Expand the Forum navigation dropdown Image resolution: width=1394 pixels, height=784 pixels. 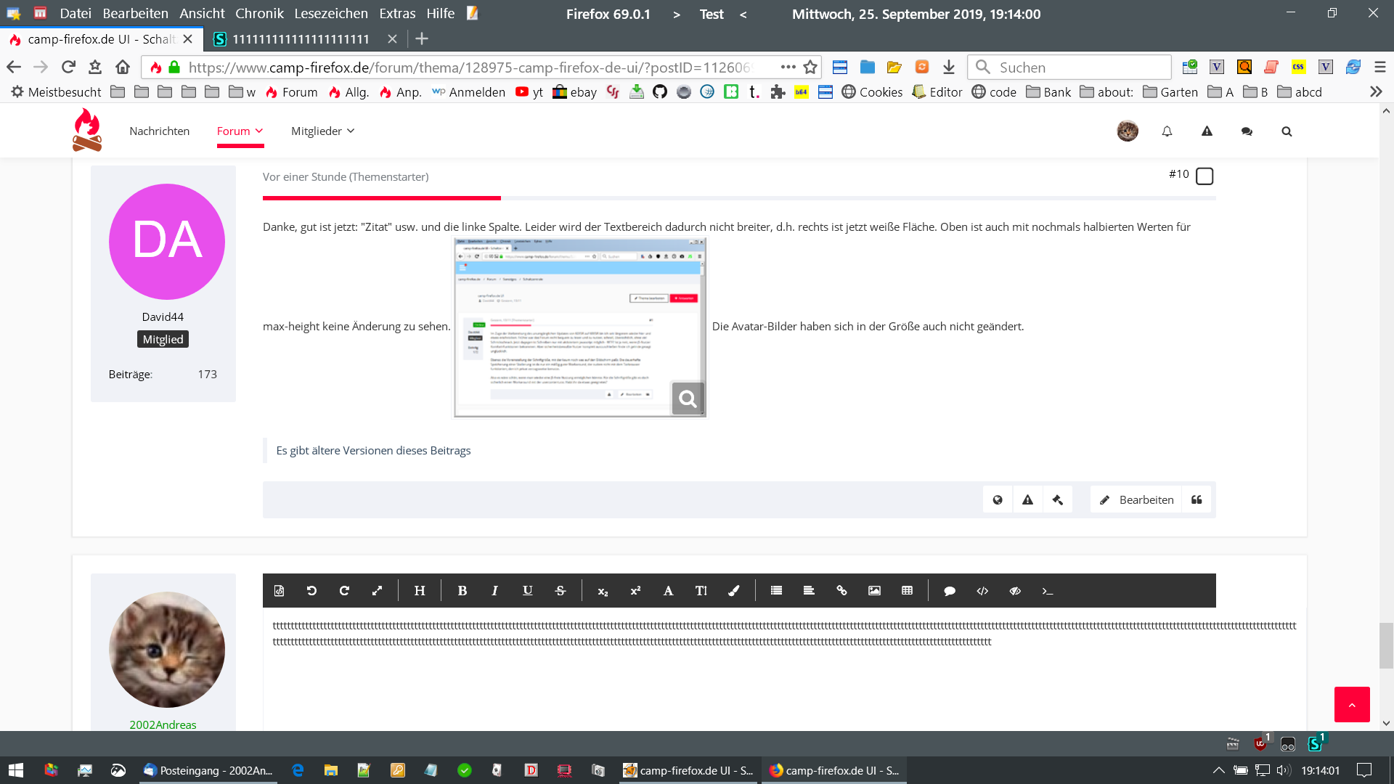[240, 131]
